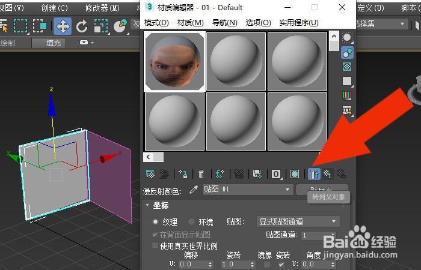Click sample slots scroll-left arrow

click(148, 157)
